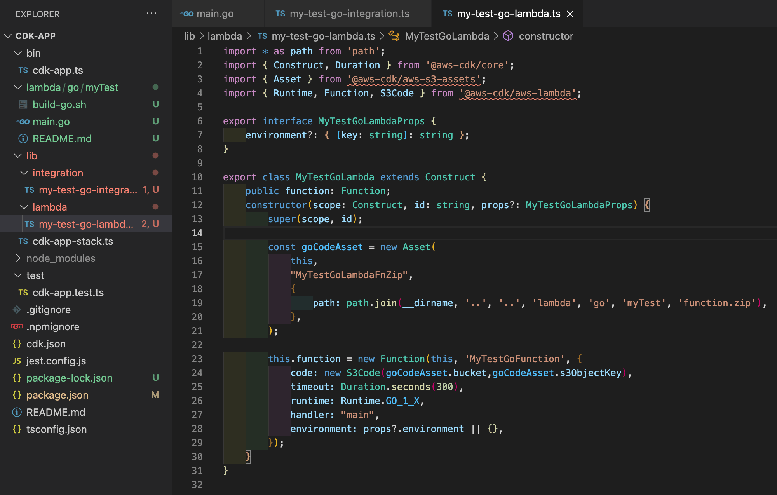The image size is (777, 495).
Task: Collapse the integration folder
Action: pyautogui.click(x=24, y=173)
